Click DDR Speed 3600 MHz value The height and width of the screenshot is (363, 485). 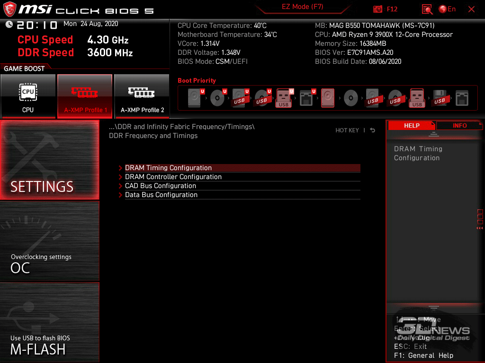(110, 52)
